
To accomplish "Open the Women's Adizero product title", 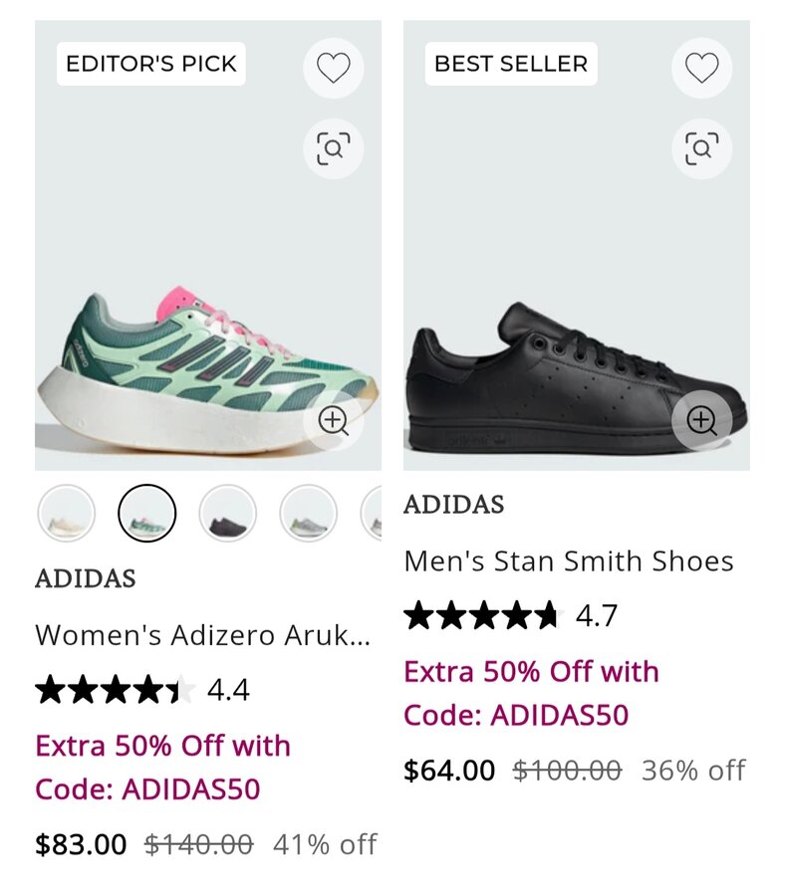I will pos(202,634).
